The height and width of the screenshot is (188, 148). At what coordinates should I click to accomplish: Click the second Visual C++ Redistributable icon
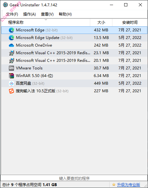[11, 61]
